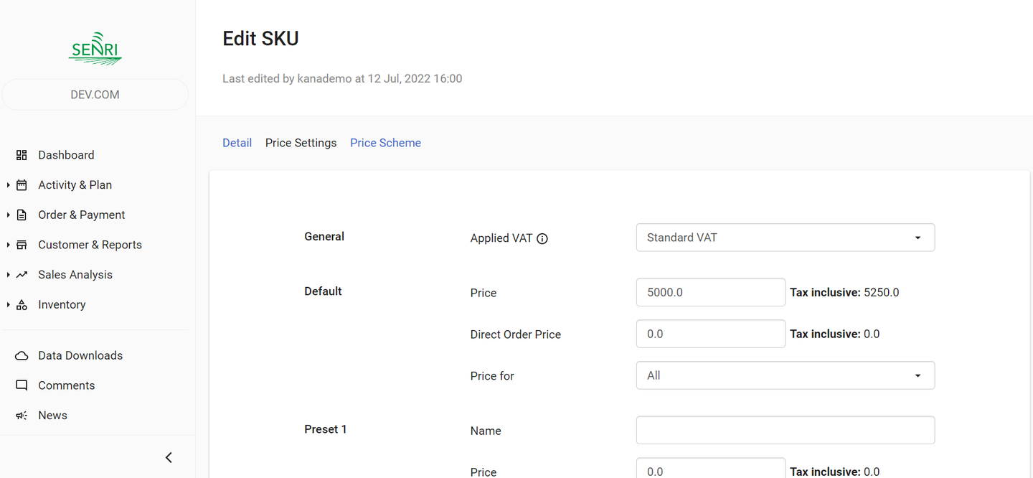Image resolution: width=1033 pixels, height=478 pixels.
Task: Click the Order & Payment document icon
Action: 22,215
